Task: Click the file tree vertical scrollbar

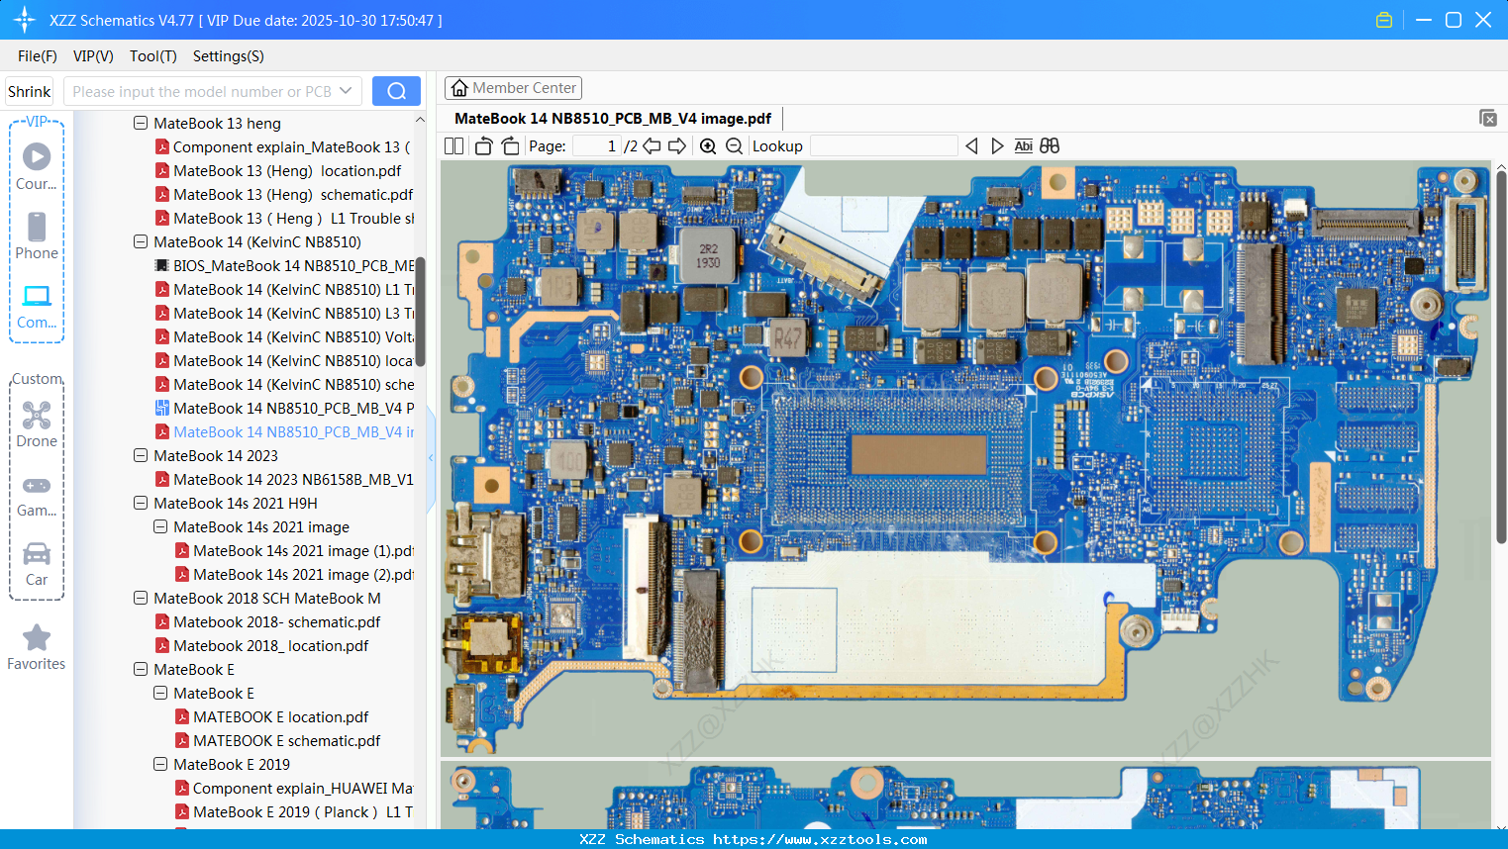Action: [x=420, y=312]
